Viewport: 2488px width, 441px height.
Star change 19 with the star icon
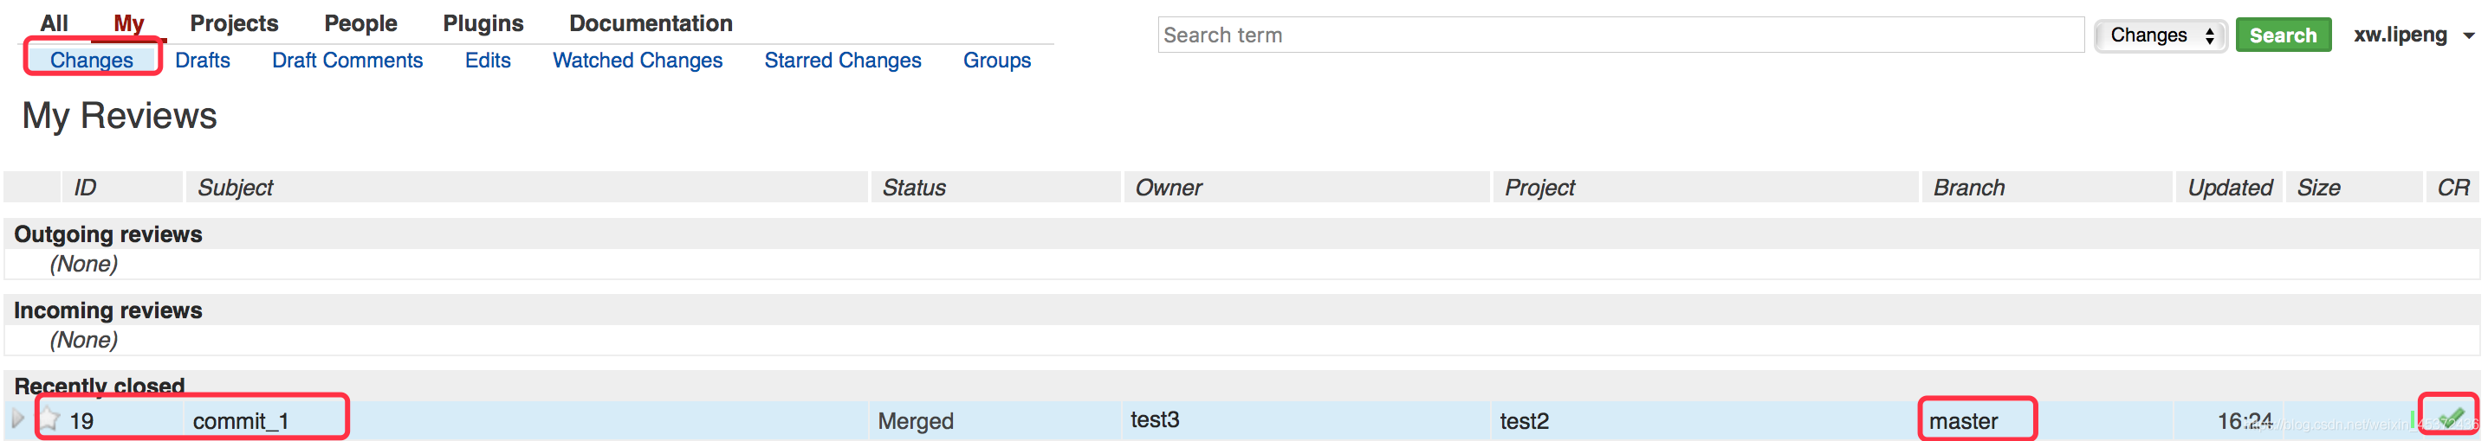point(50,419)
